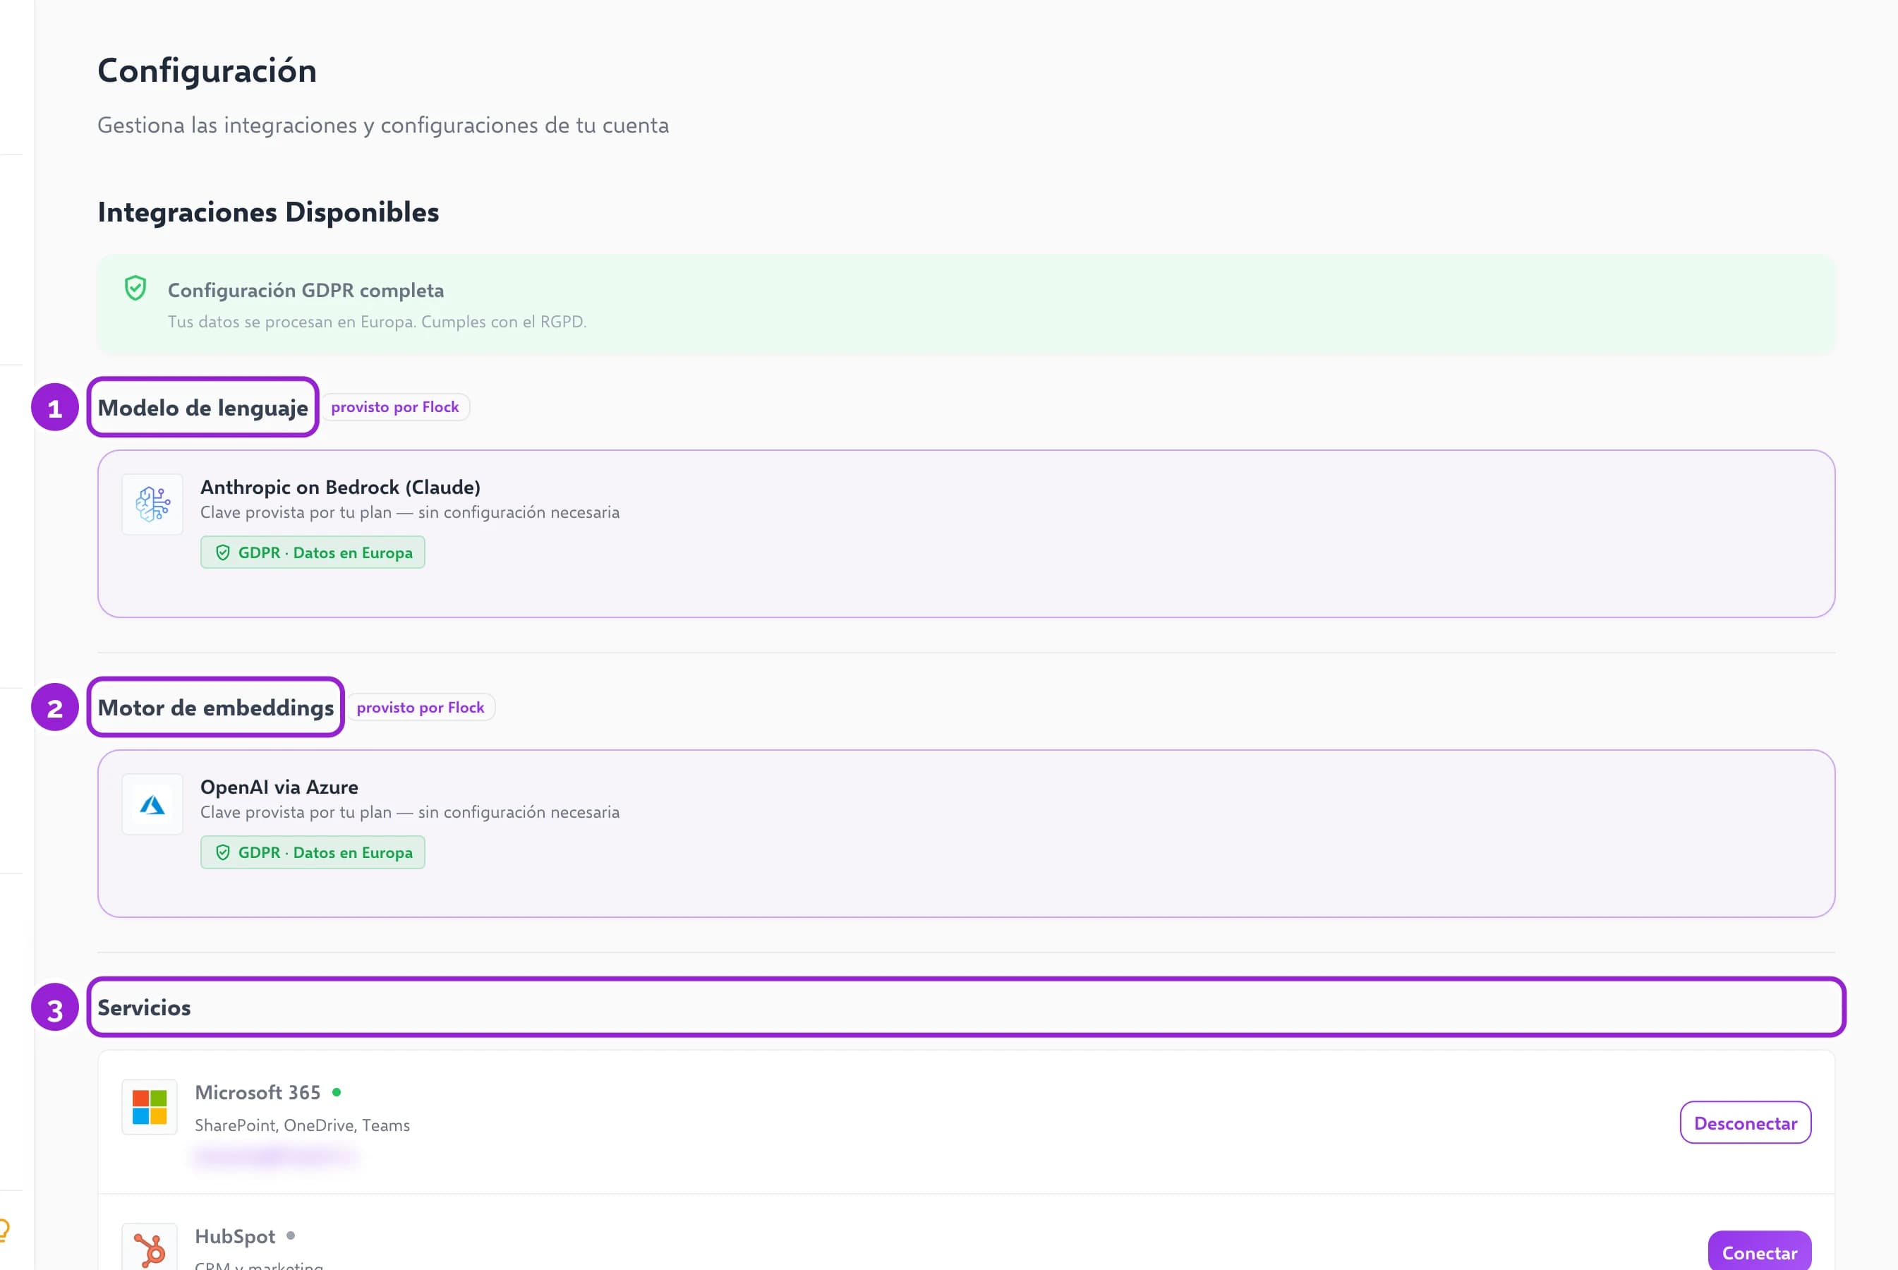
Task: Click the HubSpot service name
Action: coord(235,1236)
